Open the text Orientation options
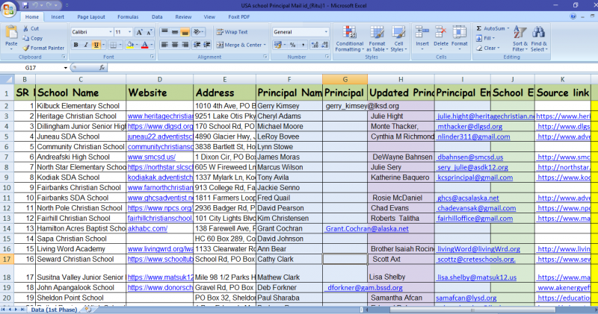598x314 pixels. [198, 32]
